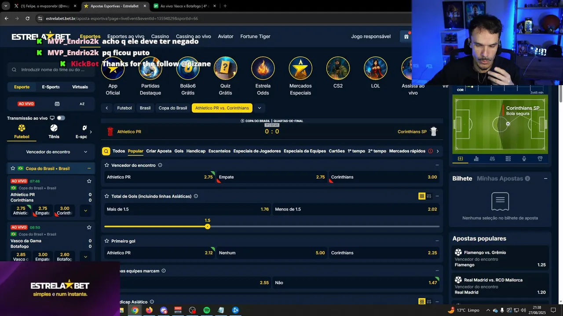Reload the page in browser toolbar
Image resolution: width=563 pixels, height=316 pixels.
click(28, 18)
